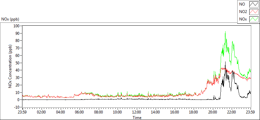Click the NOx (ppb) chart title
The image size is (260, 120).
tap(10, 19)
